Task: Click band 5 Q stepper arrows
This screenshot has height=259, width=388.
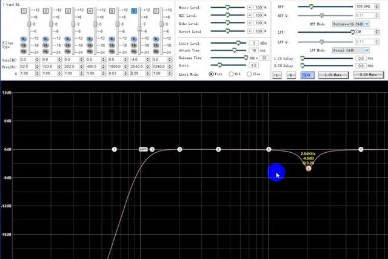Action: pyautogui.click(x=125, y=73)
